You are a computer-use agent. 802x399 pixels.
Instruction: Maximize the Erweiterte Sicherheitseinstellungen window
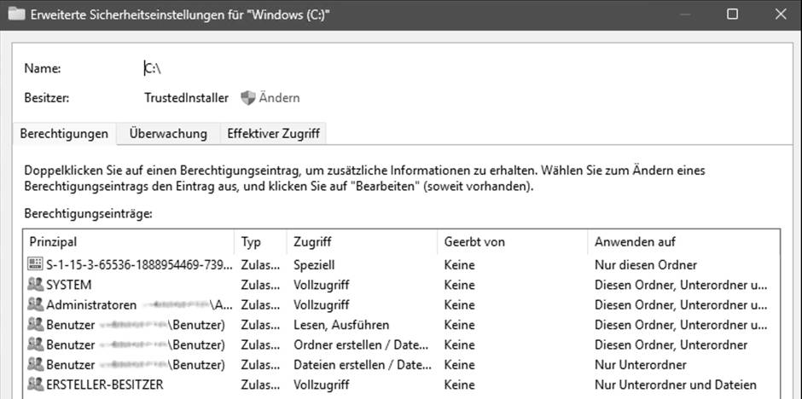click(732, 14)
